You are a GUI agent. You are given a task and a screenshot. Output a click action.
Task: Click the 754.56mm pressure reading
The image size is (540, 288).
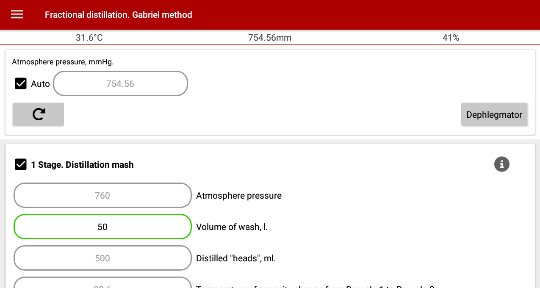tap(270, 38)
